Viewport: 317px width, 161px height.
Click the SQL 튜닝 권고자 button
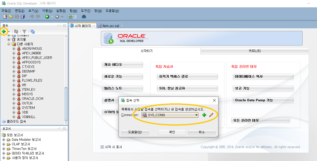(x=187, y=88)
